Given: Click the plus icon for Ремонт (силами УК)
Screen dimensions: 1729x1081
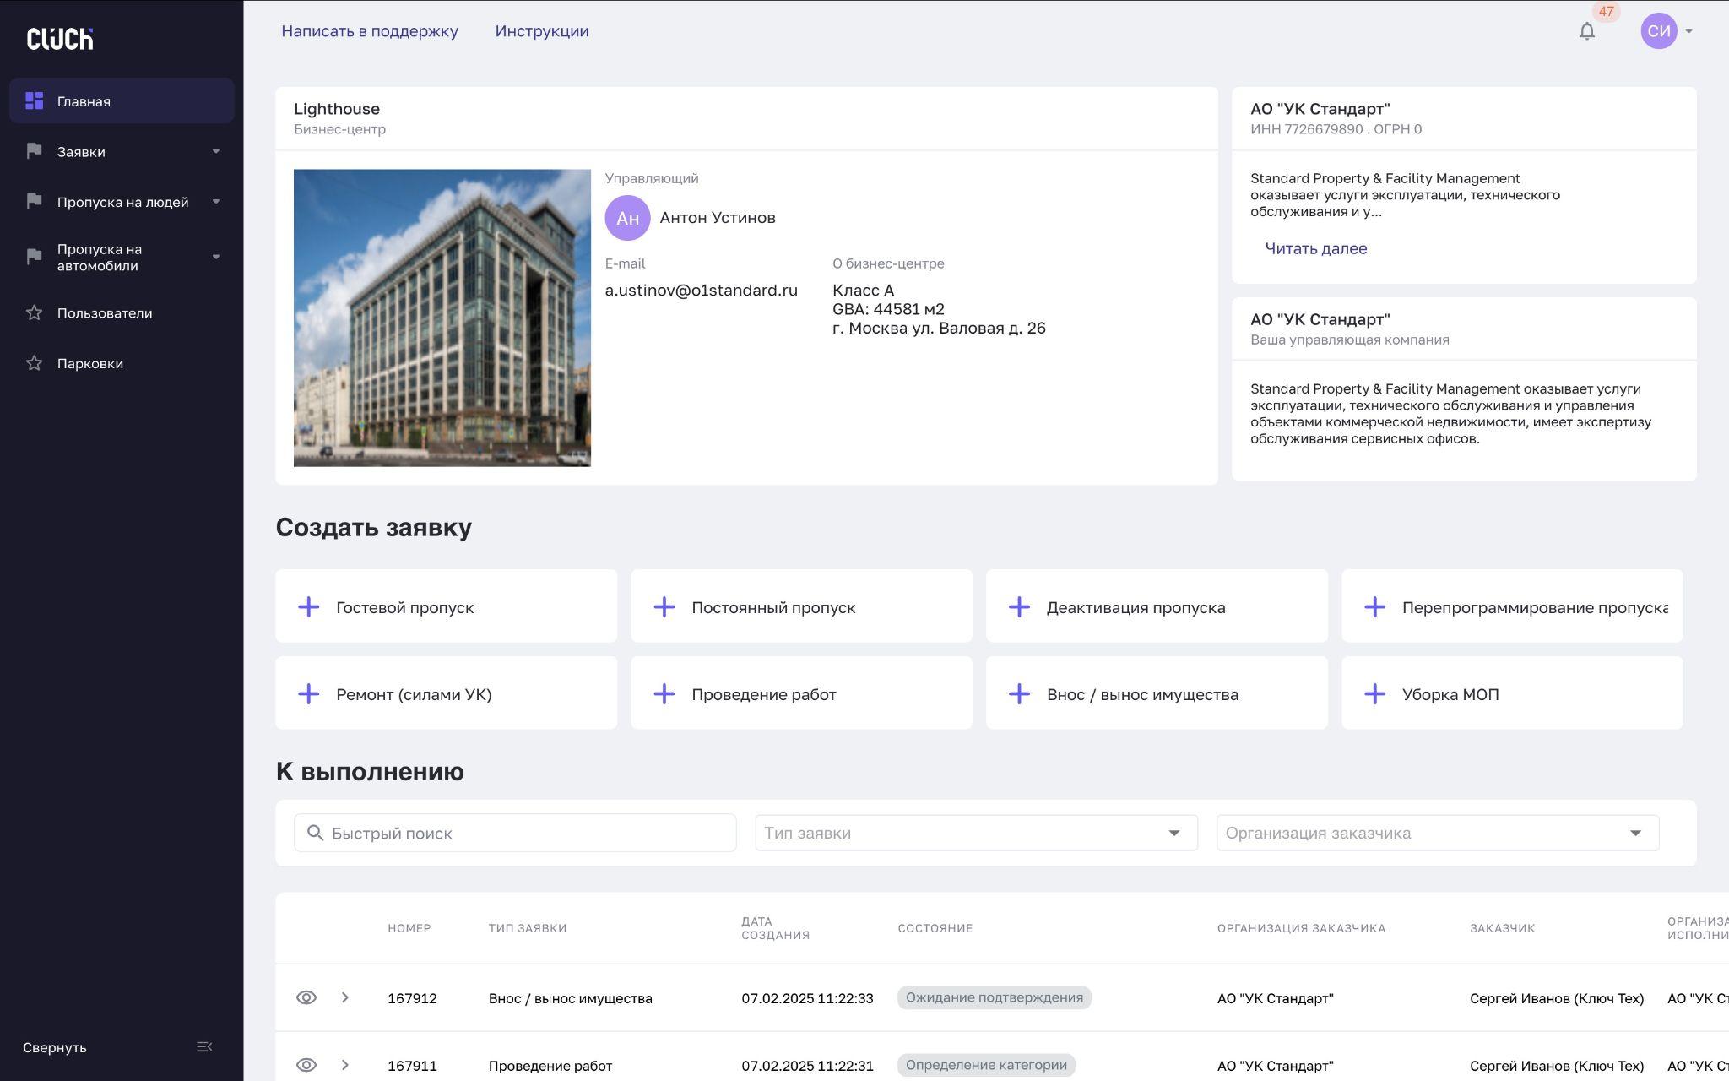Looking at the screenshot, I should (309, 694).
